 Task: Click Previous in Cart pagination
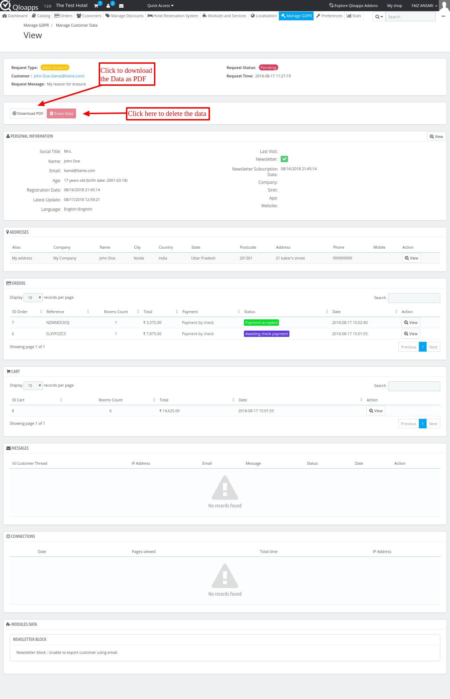(408, 424)
